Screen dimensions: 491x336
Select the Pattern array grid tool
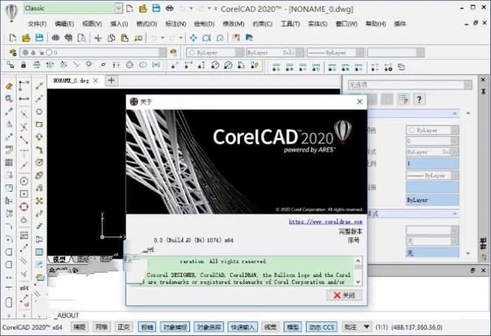[x=8, y=163]
